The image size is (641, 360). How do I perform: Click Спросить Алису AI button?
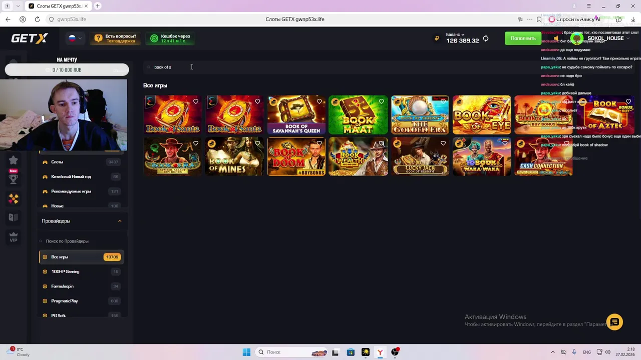click(574, 19)
